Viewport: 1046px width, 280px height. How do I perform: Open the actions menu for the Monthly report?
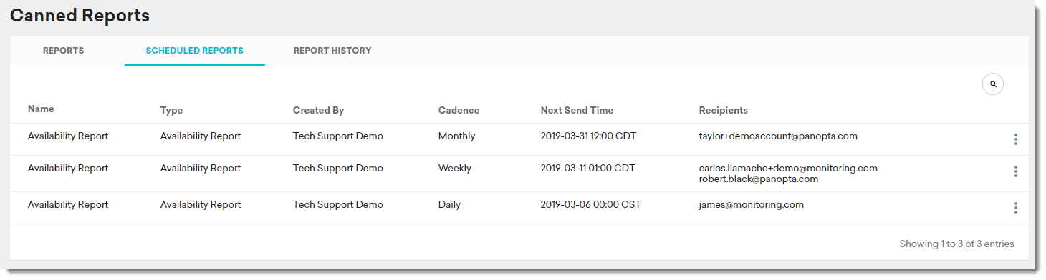click(1016, 139)
